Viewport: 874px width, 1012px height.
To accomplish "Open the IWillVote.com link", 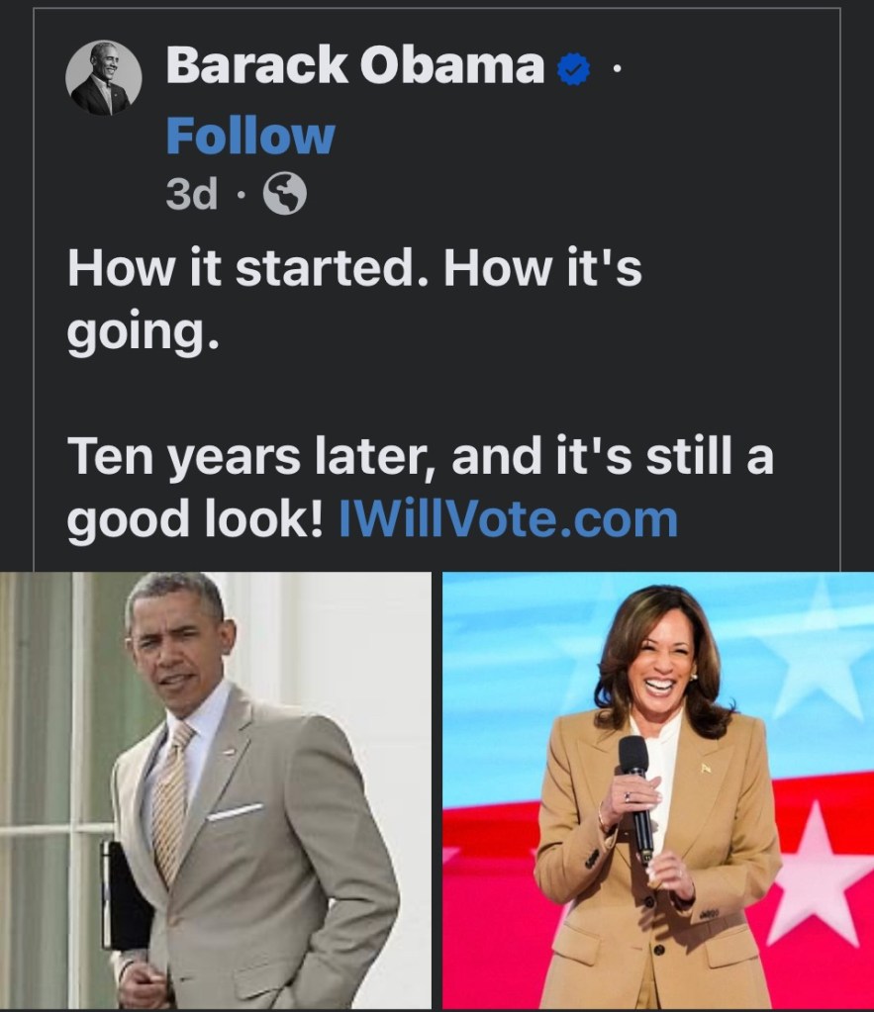I will tap(508, 519).
